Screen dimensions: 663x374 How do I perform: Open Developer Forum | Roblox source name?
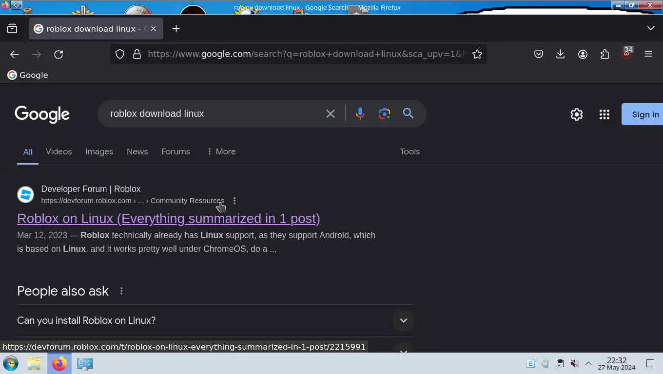point(91,189)
